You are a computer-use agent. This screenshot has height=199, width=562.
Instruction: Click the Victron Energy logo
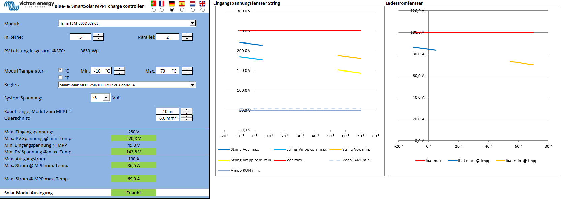click(x=28, y=5)
